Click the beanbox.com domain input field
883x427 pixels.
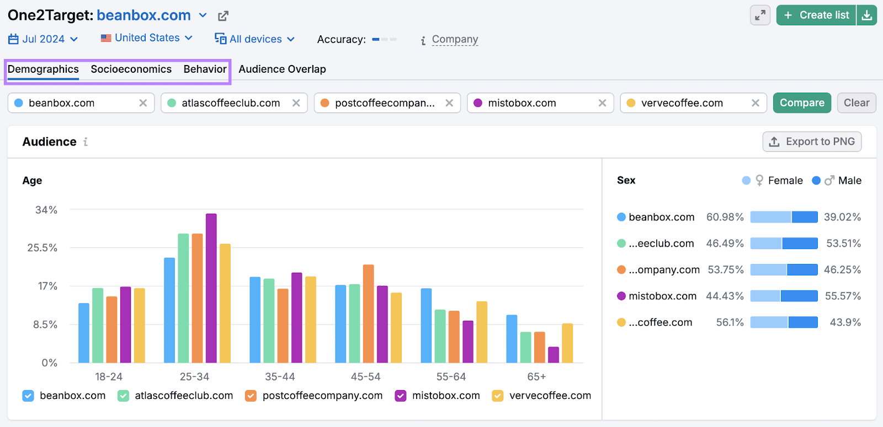(81, 103)
